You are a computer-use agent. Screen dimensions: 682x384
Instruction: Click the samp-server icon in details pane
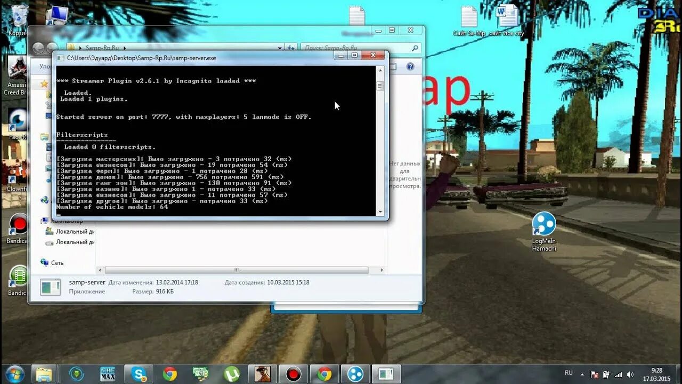pyautogui.click(x=51, y=287)
